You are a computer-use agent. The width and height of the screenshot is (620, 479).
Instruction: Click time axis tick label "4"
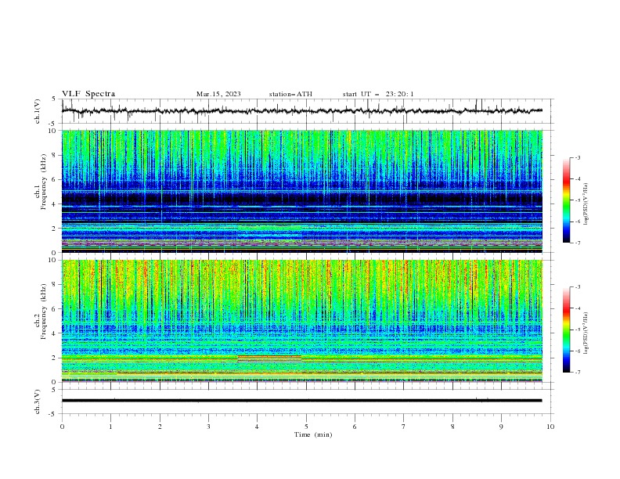pos(258,427)
